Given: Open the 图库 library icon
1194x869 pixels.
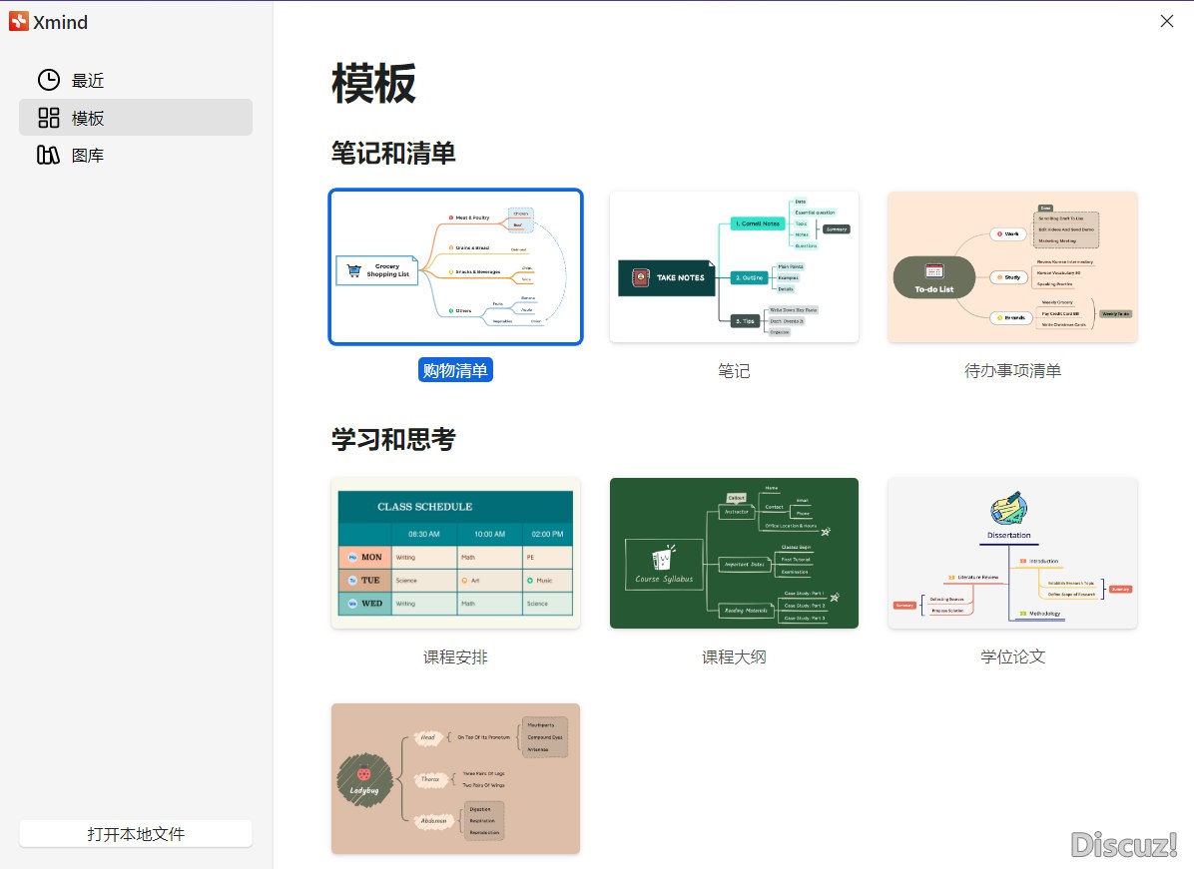Looking at the screenshot, I should 48,155.
